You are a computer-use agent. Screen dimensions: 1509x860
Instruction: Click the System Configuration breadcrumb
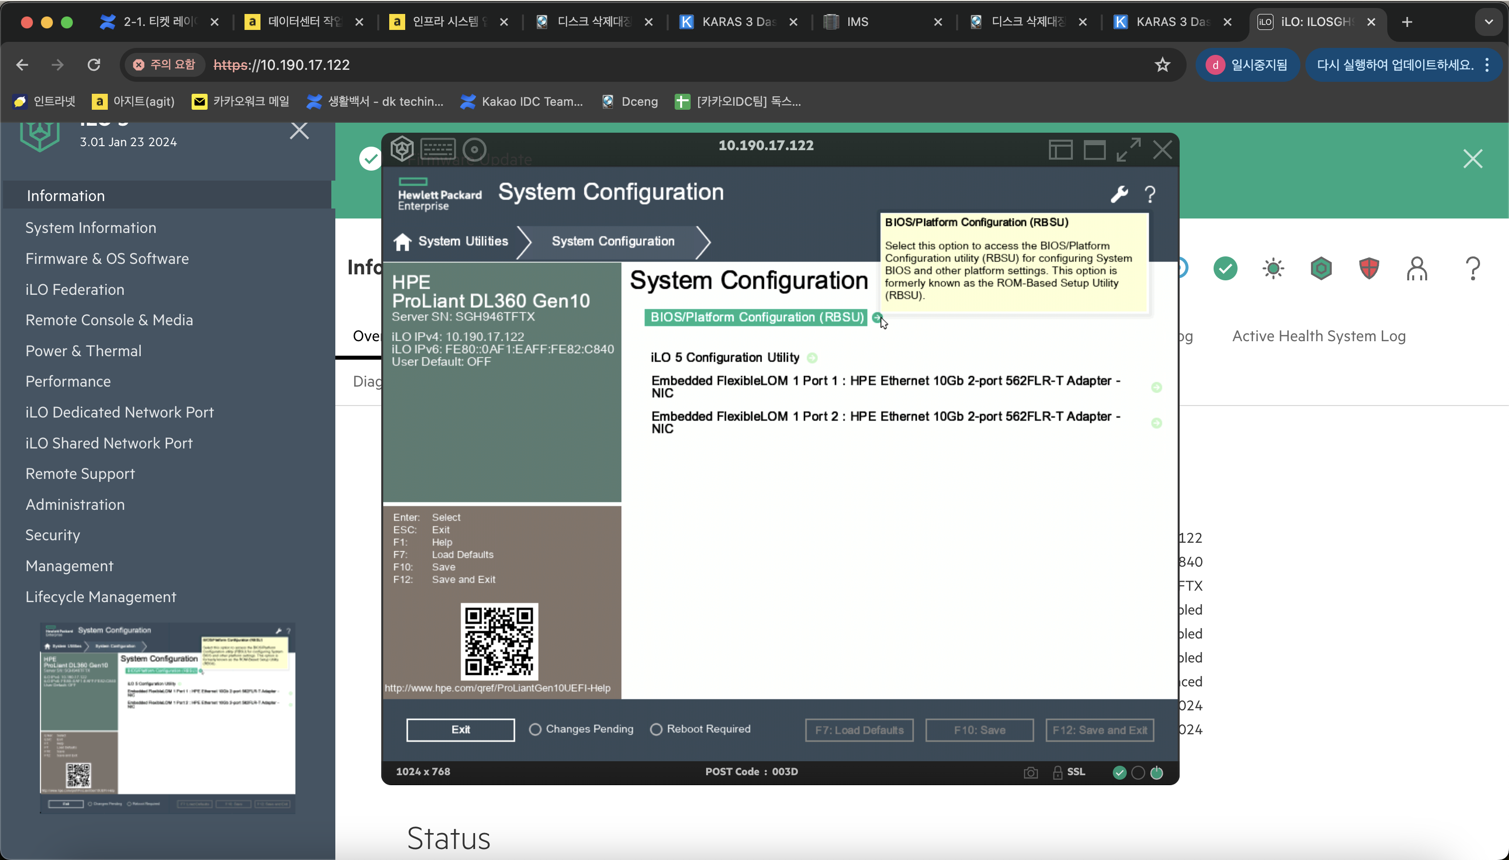(x=613, y=241)
